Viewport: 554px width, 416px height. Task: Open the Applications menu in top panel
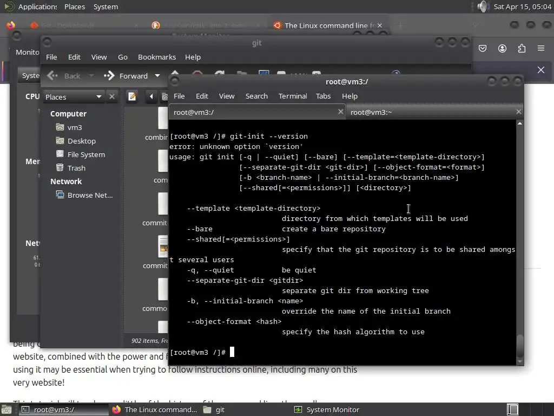[37, 6]
